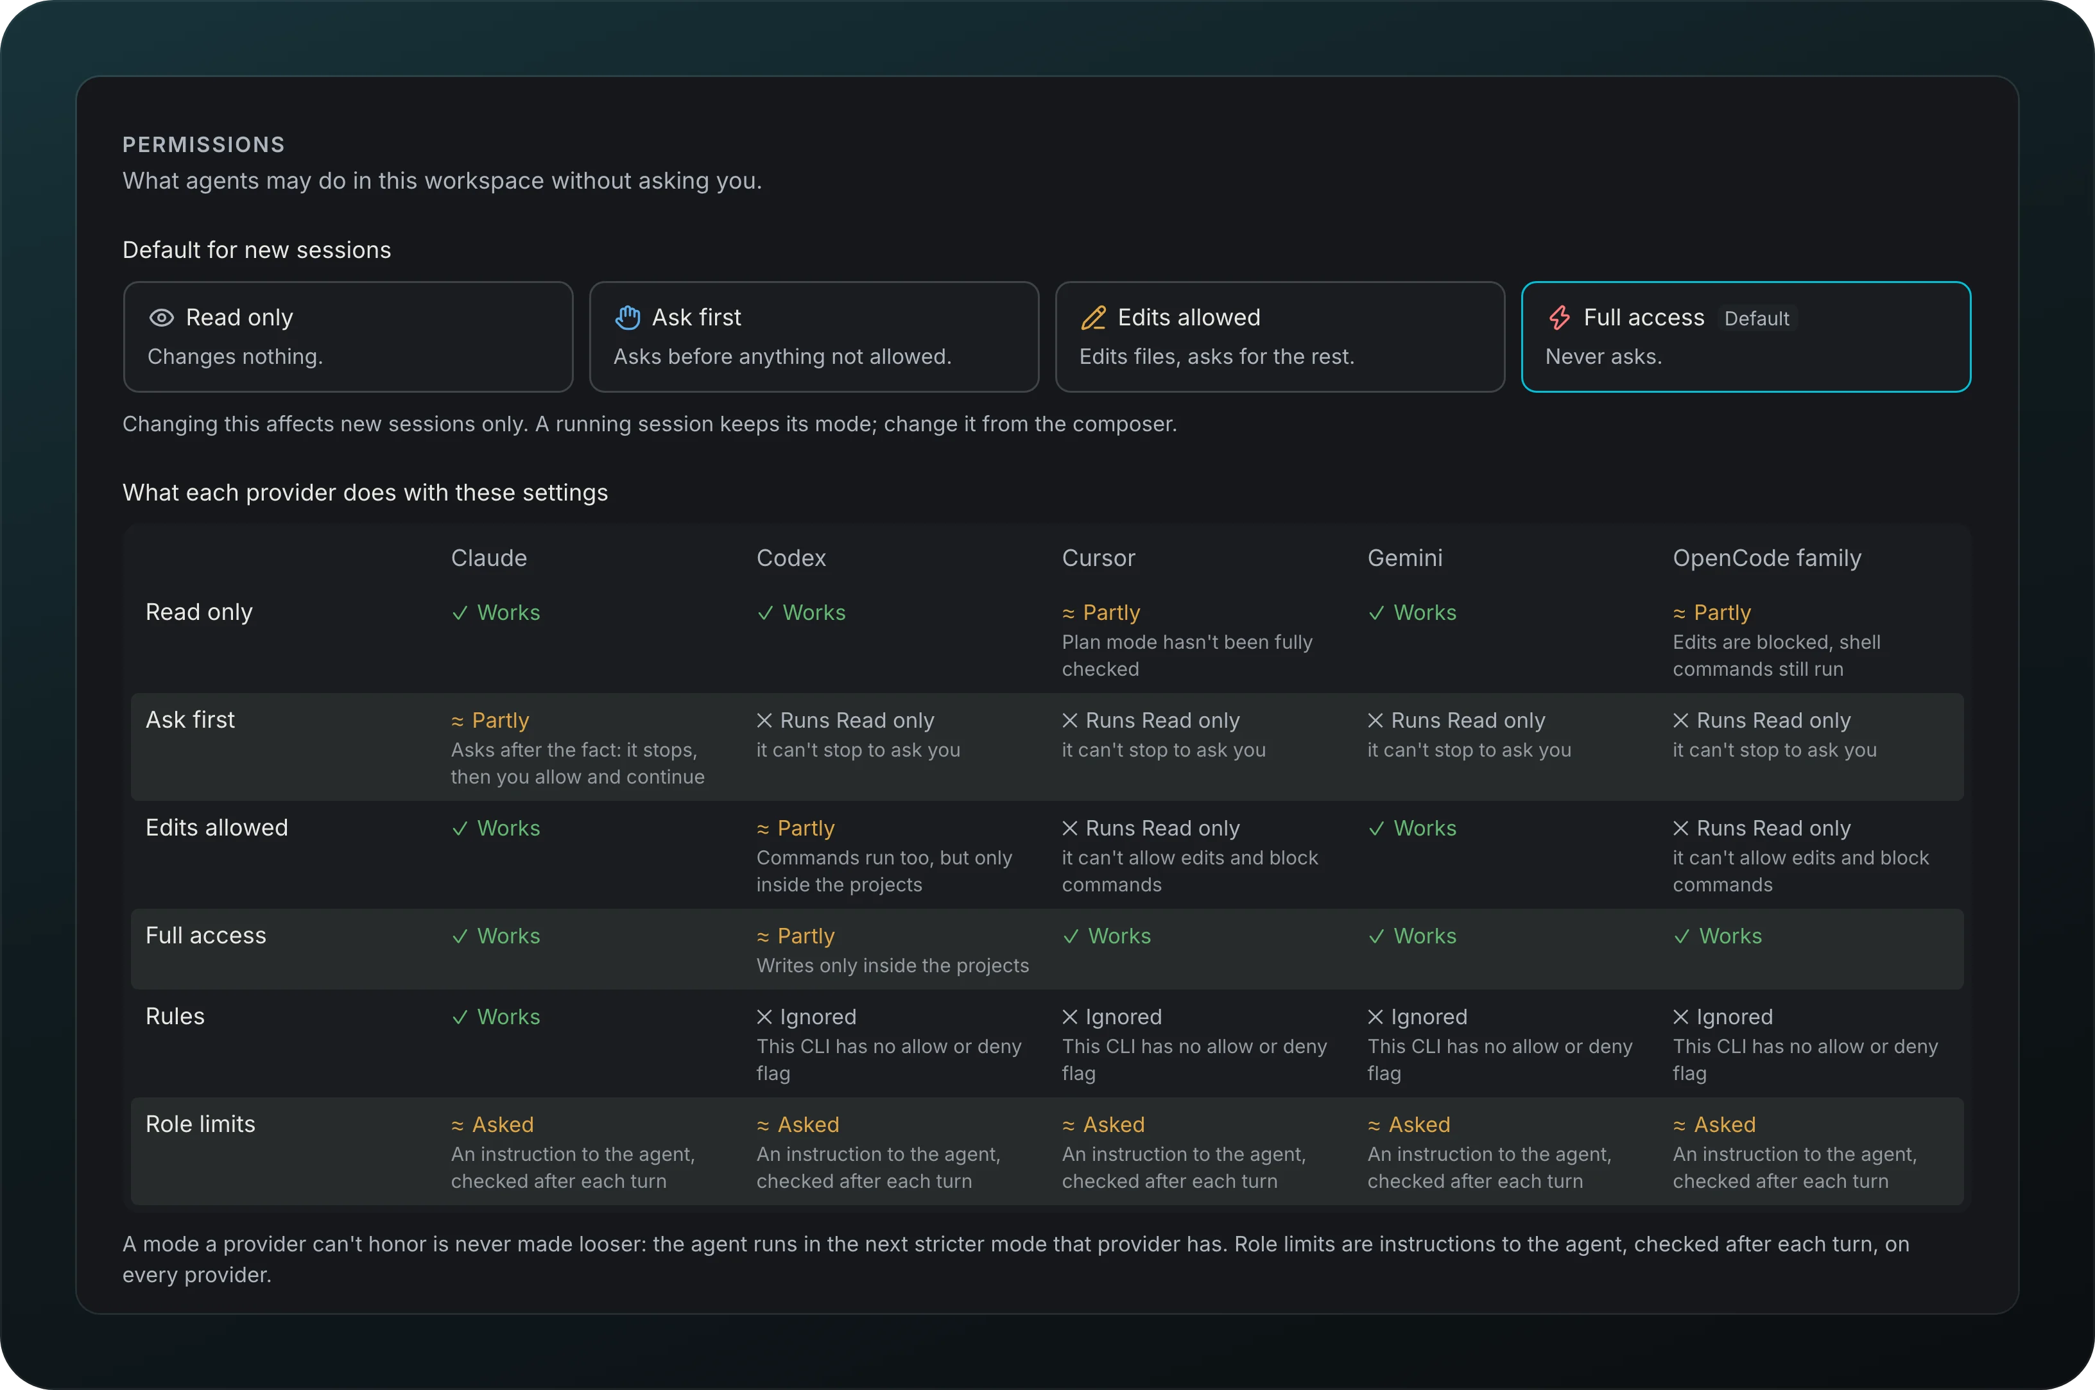Click Codex's Ignored status for Rules
The image size is (2095, 1390).
point(806,1017)
